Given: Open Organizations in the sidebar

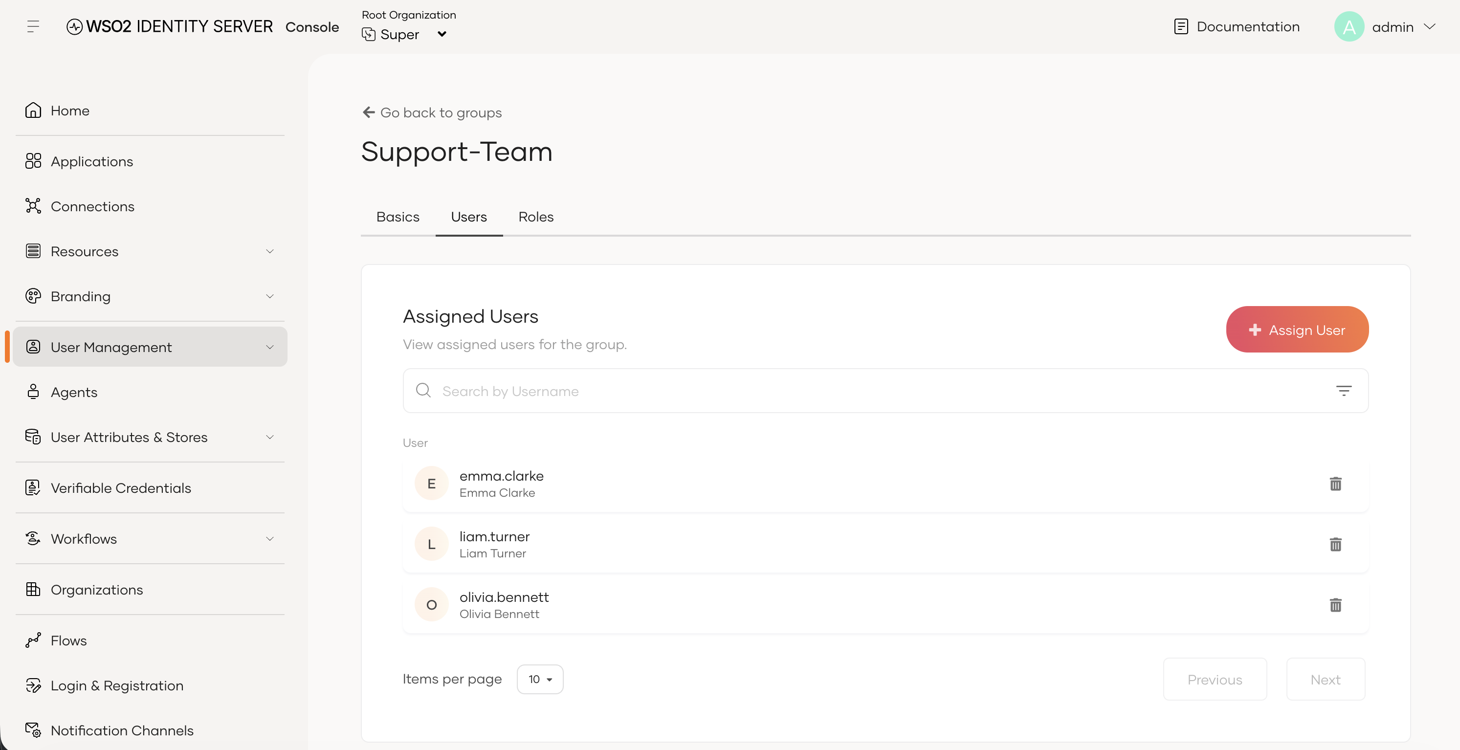Looking at the screenshot, I should 150,590.
